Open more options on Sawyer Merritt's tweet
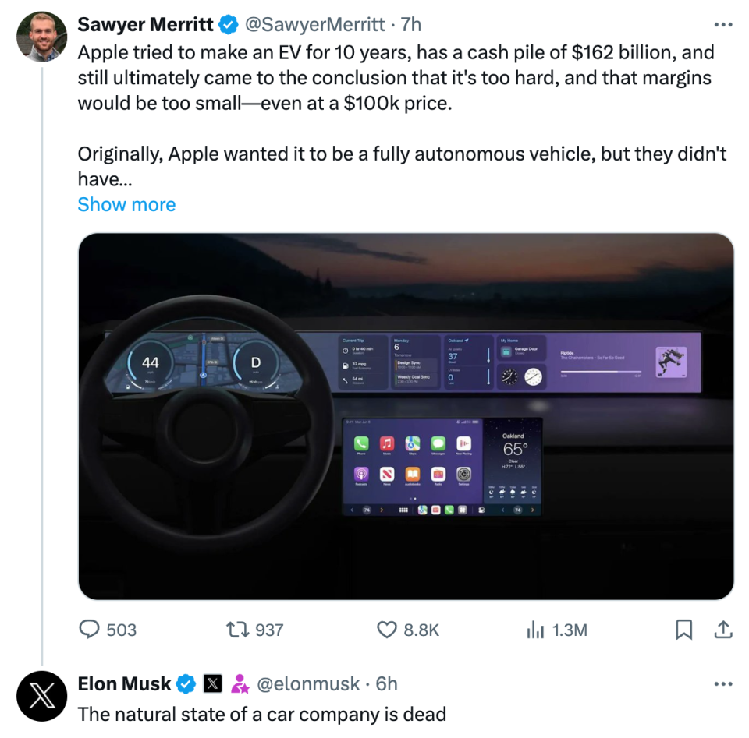Image resolution: width=749 pixels, height=738 pixels. [723, 25]
